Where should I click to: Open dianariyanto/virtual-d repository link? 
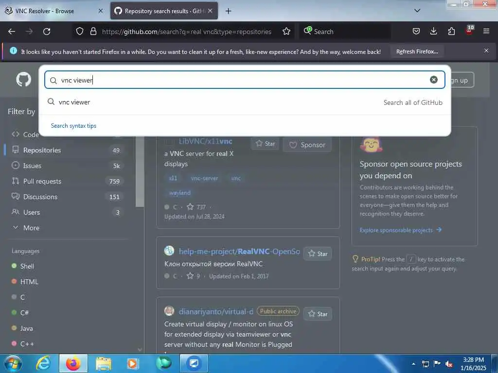coord(216,312)
